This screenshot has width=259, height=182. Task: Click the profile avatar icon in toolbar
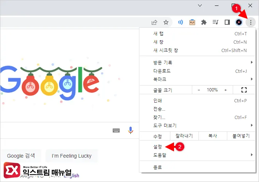pos(239,22)
